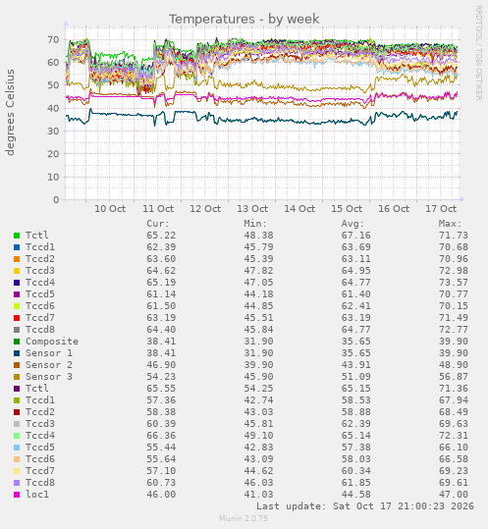Click the brown Sensor 2 swatch
Viewport: 488px width, 529px height.
tap(17, 365)
